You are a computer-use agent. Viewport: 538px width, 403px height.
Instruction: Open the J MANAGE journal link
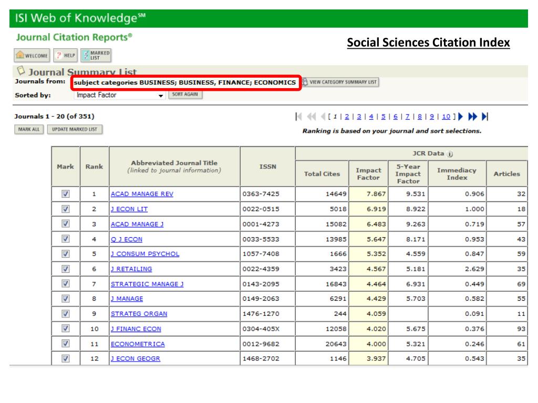pyautogui.click(x=127, y=299)
